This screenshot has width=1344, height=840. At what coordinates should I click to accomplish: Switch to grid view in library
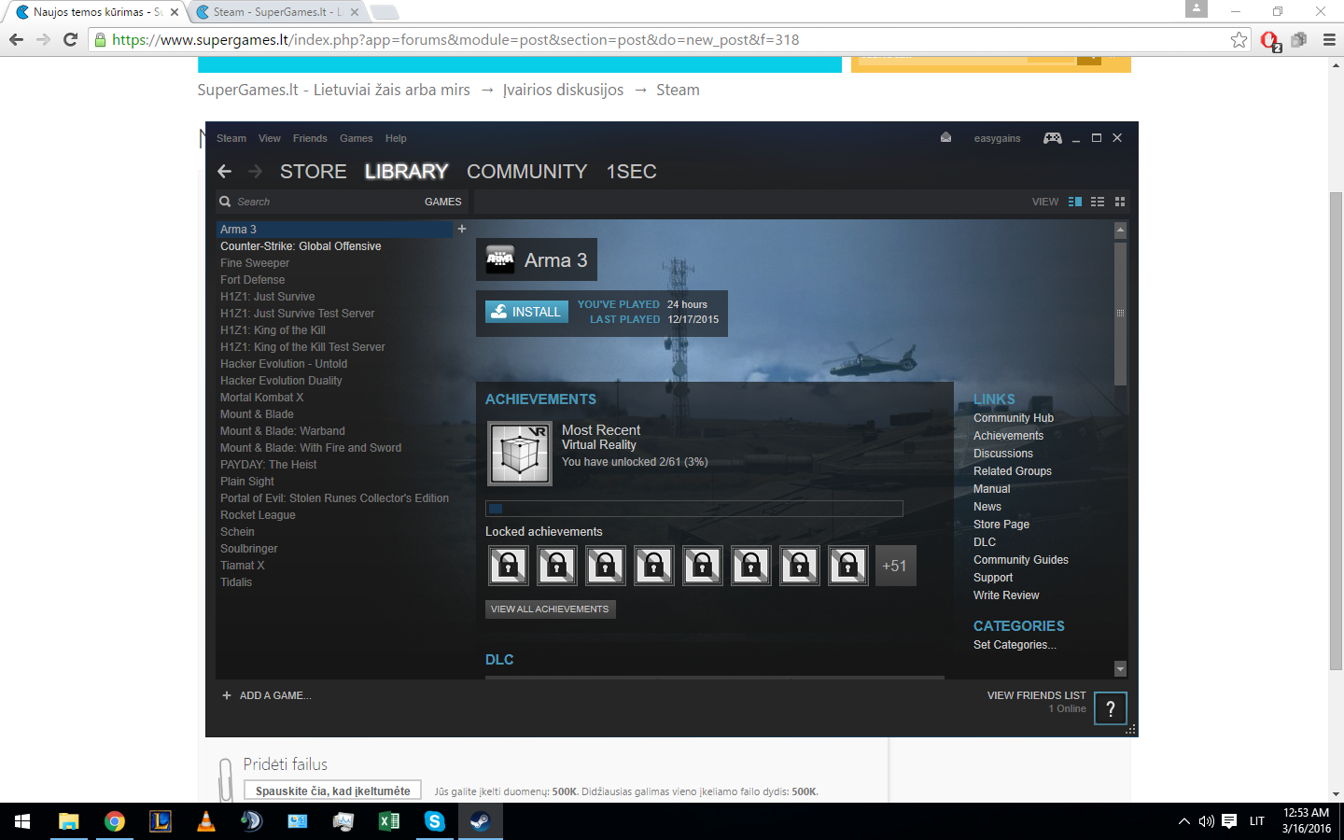pos(1120,202)
